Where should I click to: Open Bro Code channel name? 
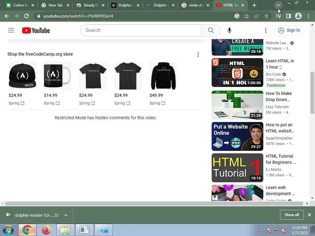(273, 74)
